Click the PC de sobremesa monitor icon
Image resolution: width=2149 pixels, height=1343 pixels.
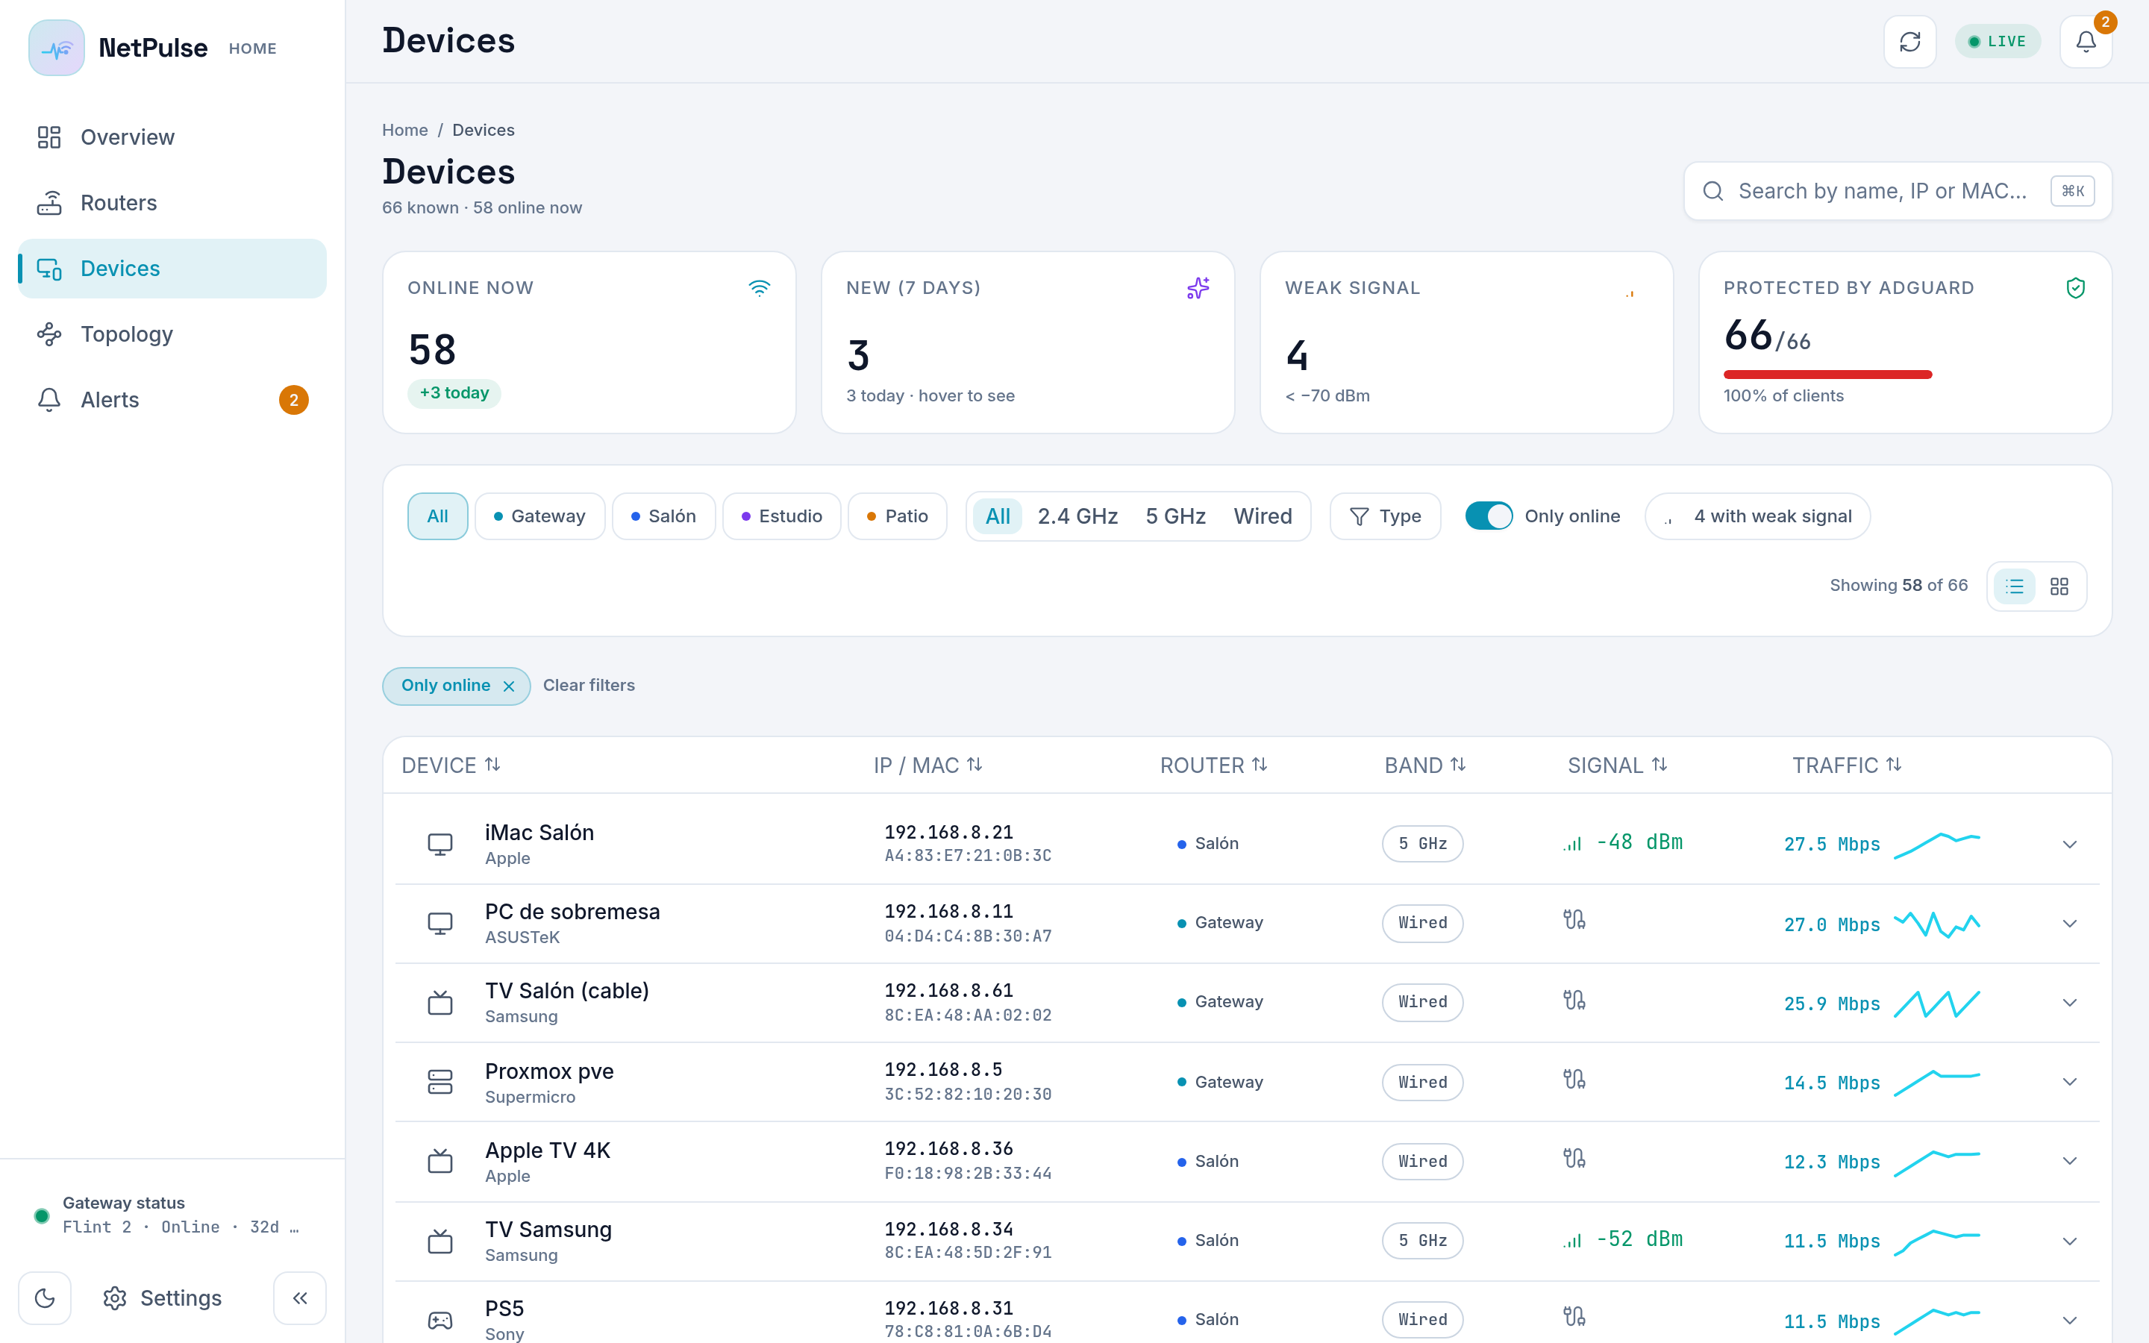[440, 923]
